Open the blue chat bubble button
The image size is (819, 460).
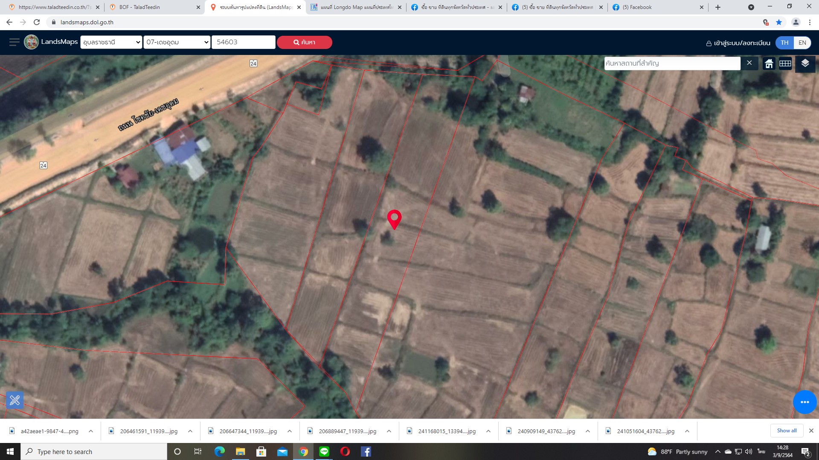[x=804, y=402]
